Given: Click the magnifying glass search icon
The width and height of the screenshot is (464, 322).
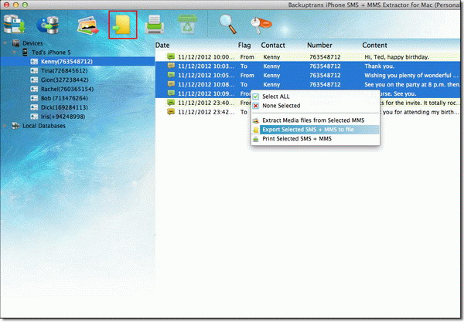Looking at the screenshot, I should coord(227,24).
